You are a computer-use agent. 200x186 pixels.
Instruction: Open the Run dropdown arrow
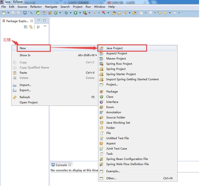(80, 13)
